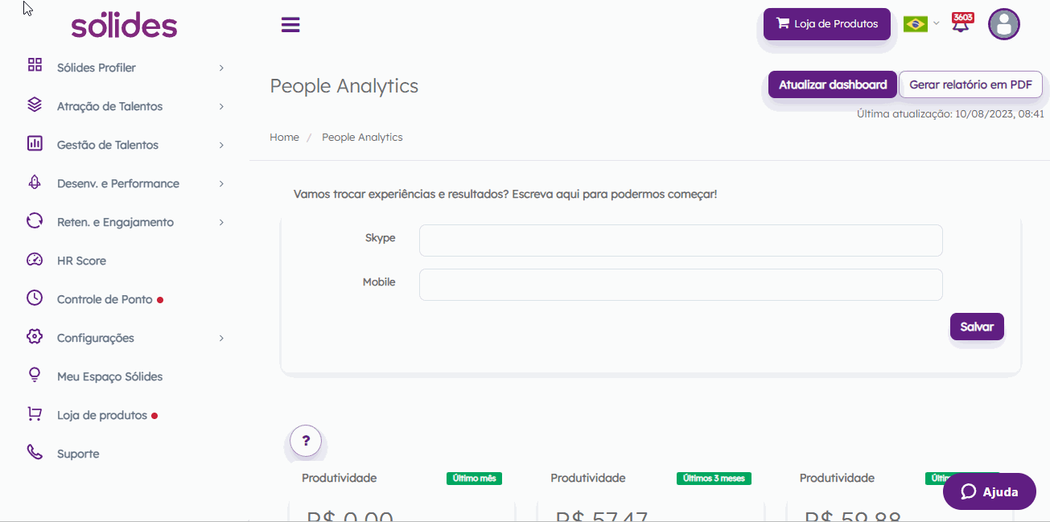Screen dimensions: 1050x522
Task: Expand the Configurações submenu chevron
Action: pos(221,339)
